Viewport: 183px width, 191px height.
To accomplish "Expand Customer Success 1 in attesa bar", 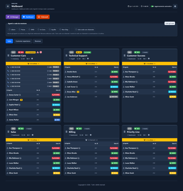I will click(150, 63).
